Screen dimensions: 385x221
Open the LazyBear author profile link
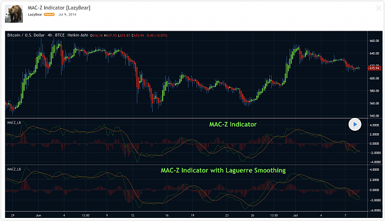coord(35,15)
